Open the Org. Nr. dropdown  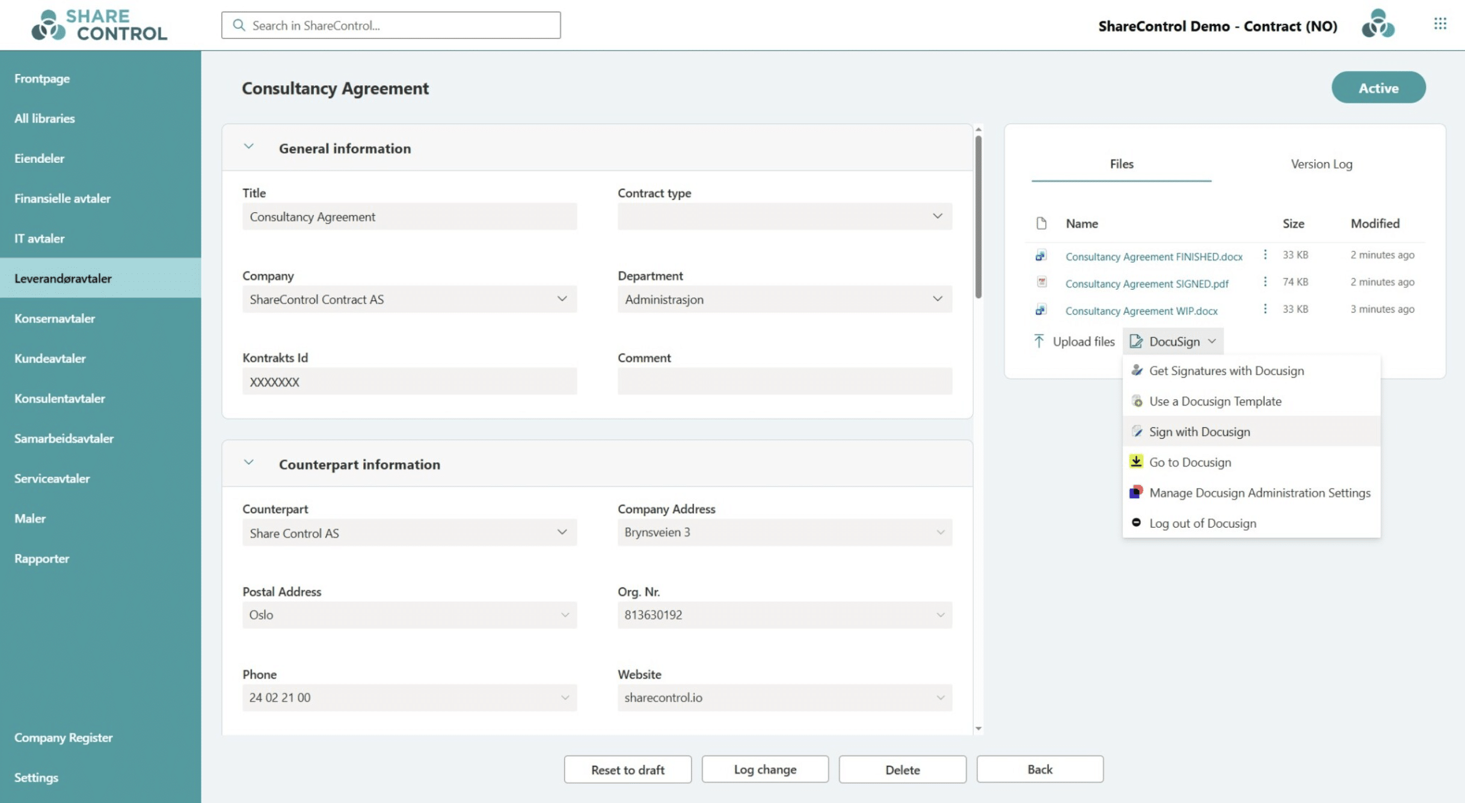tap(784, 615)
